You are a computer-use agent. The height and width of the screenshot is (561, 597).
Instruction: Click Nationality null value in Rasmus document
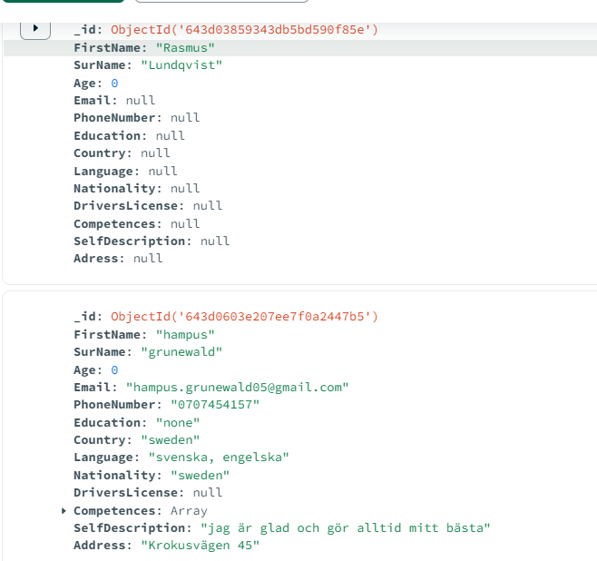(185, 189)
